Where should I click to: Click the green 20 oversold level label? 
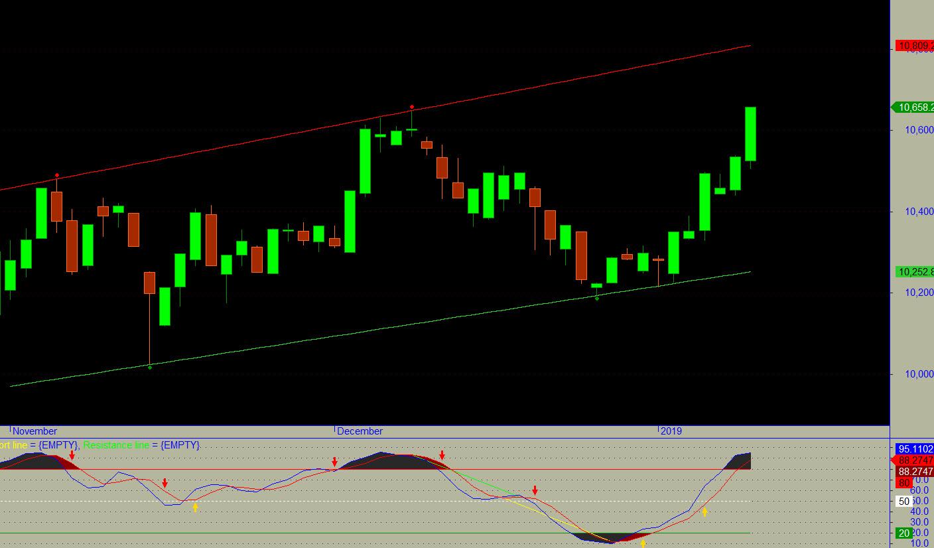click(x=904, y=533)
